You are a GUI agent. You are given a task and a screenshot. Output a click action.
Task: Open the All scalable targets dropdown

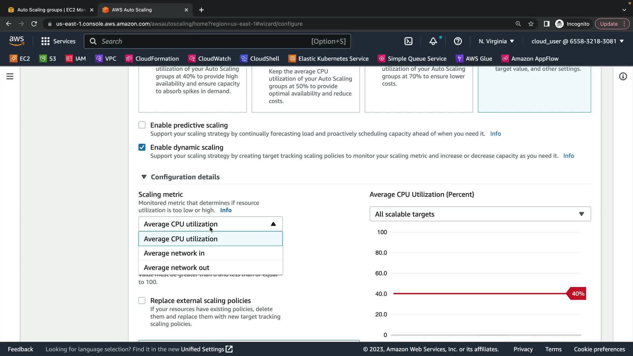click(480, 214)
